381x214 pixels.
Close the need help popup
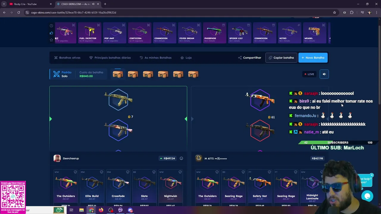pos(372,175)
